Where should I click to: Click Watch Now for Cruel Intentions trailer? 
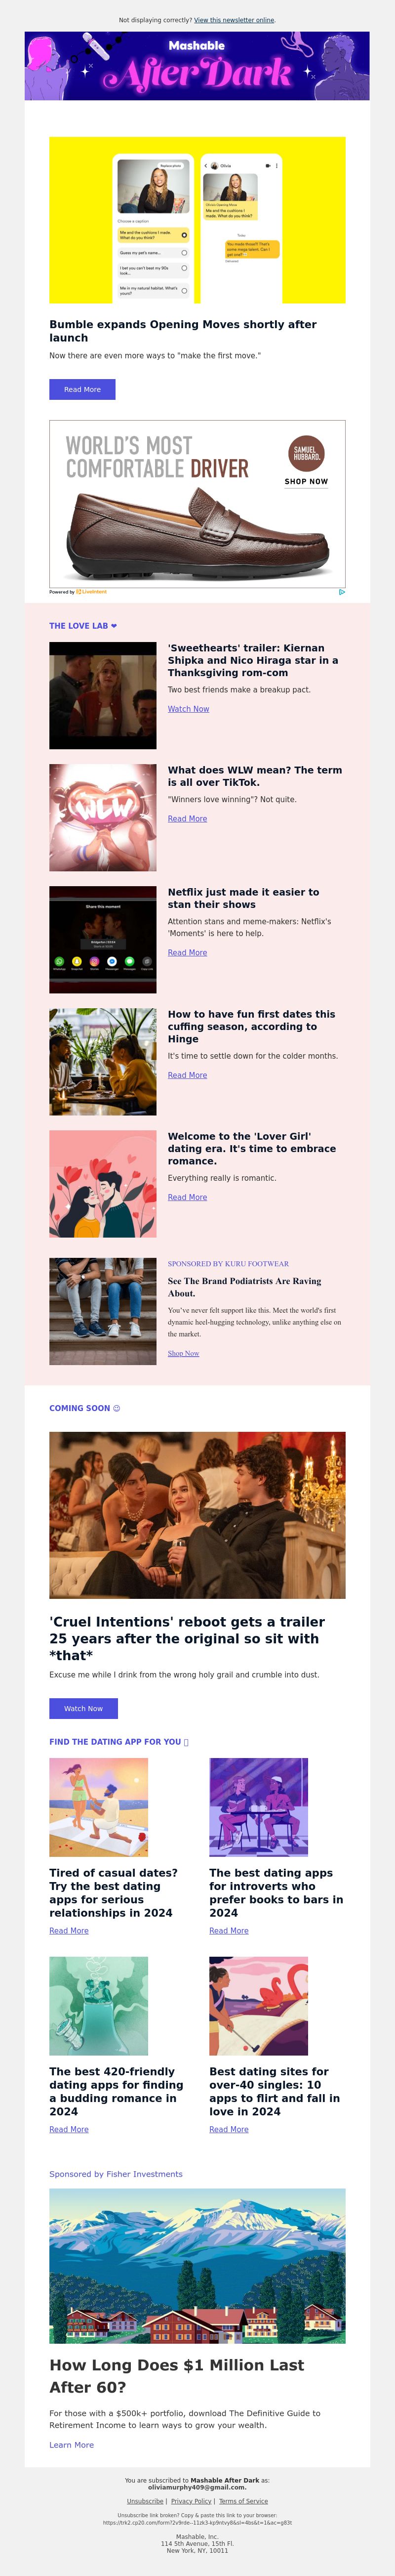coord(83,1709)
